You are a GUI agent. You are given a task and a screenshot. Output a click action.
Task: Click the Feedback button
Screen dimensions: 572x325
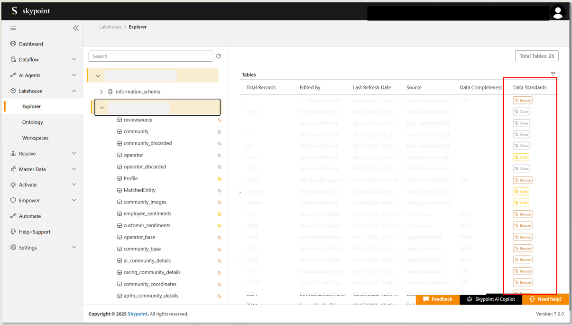[438, 299]
